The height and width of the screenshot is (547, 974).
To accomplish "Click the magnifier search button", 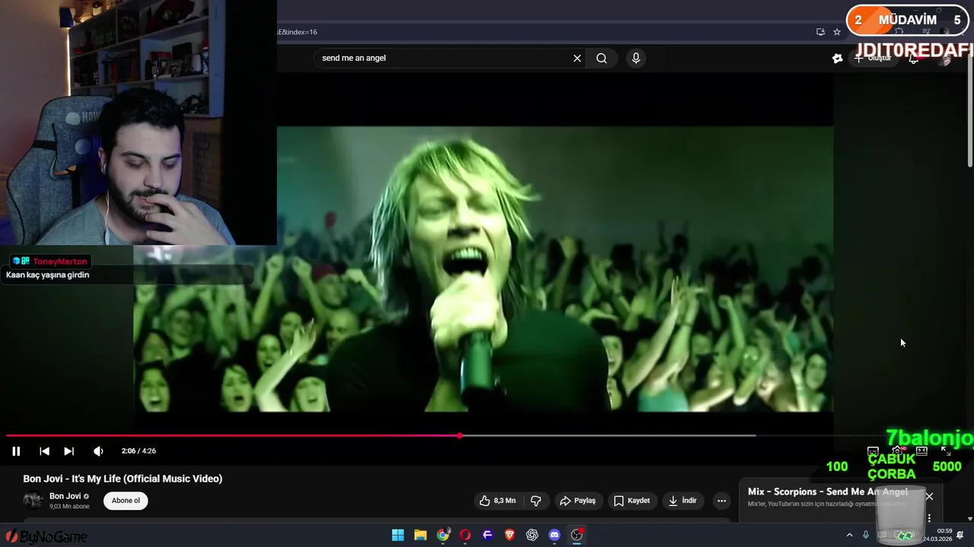I will coord(601,58).
